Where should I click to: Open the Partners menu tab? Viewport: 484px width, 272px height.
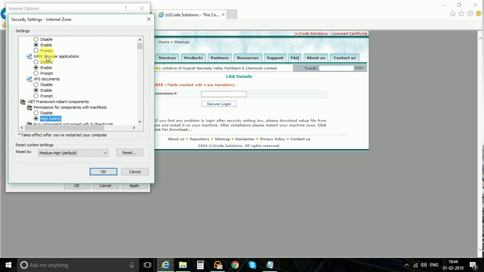coord(220,58)
